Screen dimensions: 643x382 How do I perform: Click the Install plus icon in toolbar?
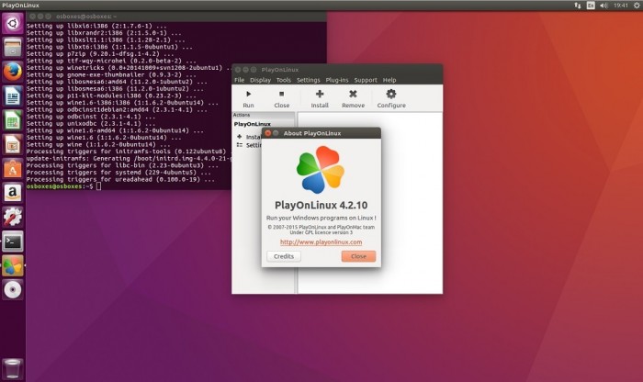click(320, 95)
